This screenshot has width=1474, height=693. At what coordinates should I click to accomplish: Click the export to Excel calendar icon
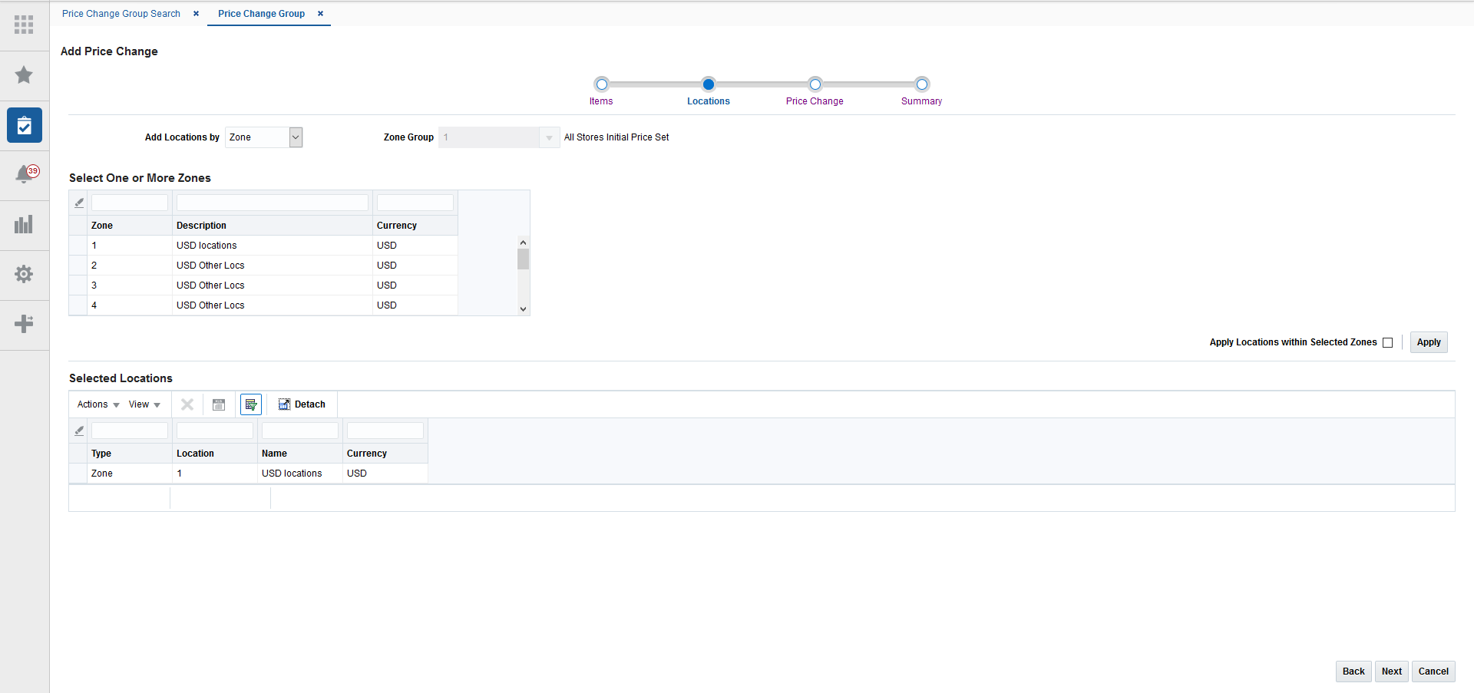coord(219,404)
